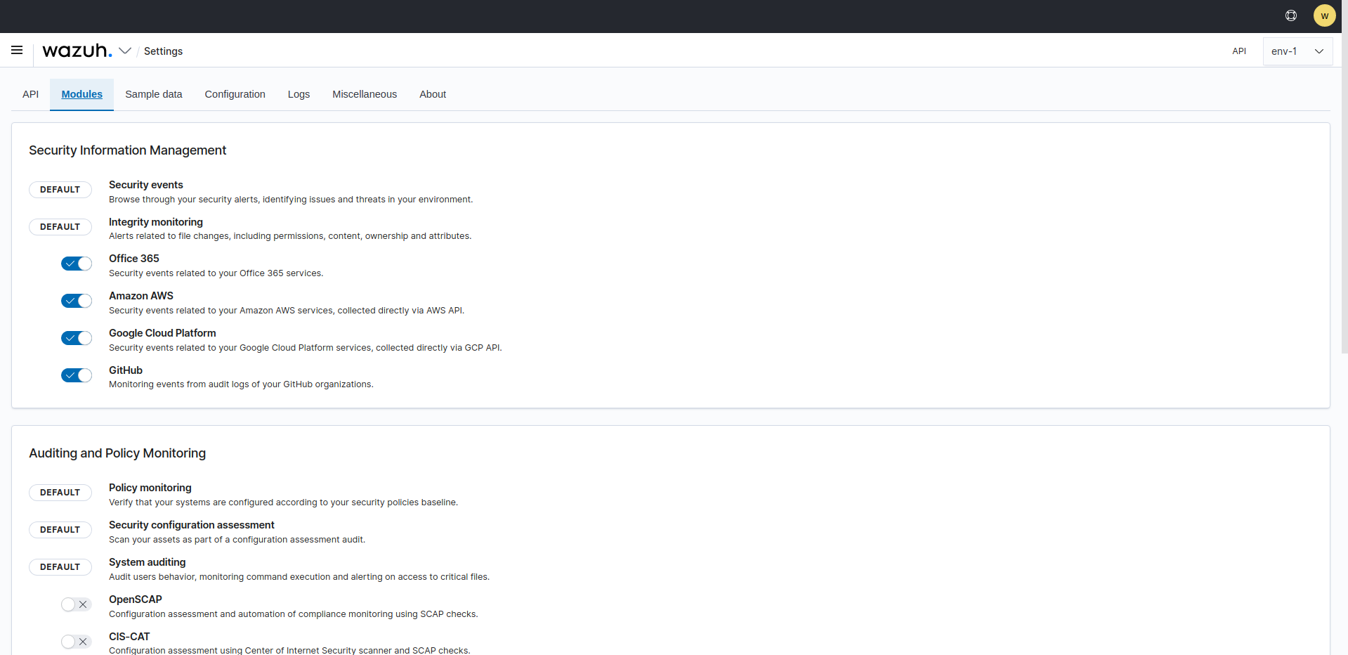The width and height of the screenshot is (1348, 655).
Task: Click the GitHub module title
Action: coord(126,370)
